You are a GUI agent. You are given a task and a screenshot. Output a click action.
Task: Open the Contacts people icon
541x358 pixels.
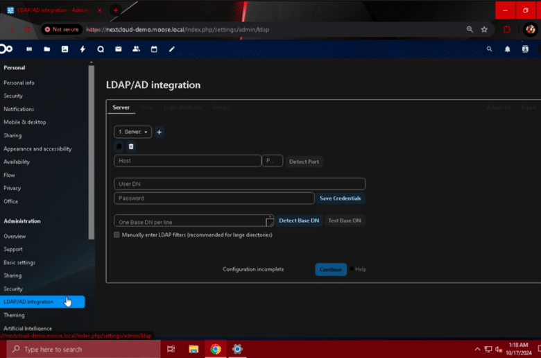(x=136, y=49)
